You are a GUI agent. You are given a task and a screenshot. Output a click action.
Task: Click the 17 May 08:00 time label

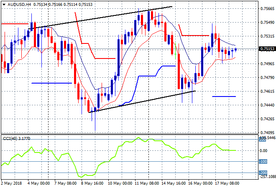coord(227,183)
